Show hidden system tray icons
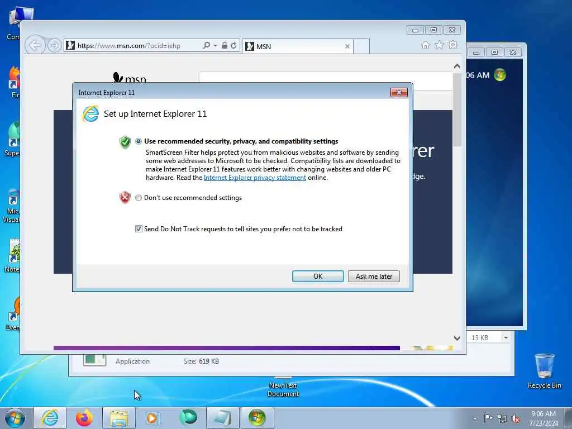 coord(475,418)
